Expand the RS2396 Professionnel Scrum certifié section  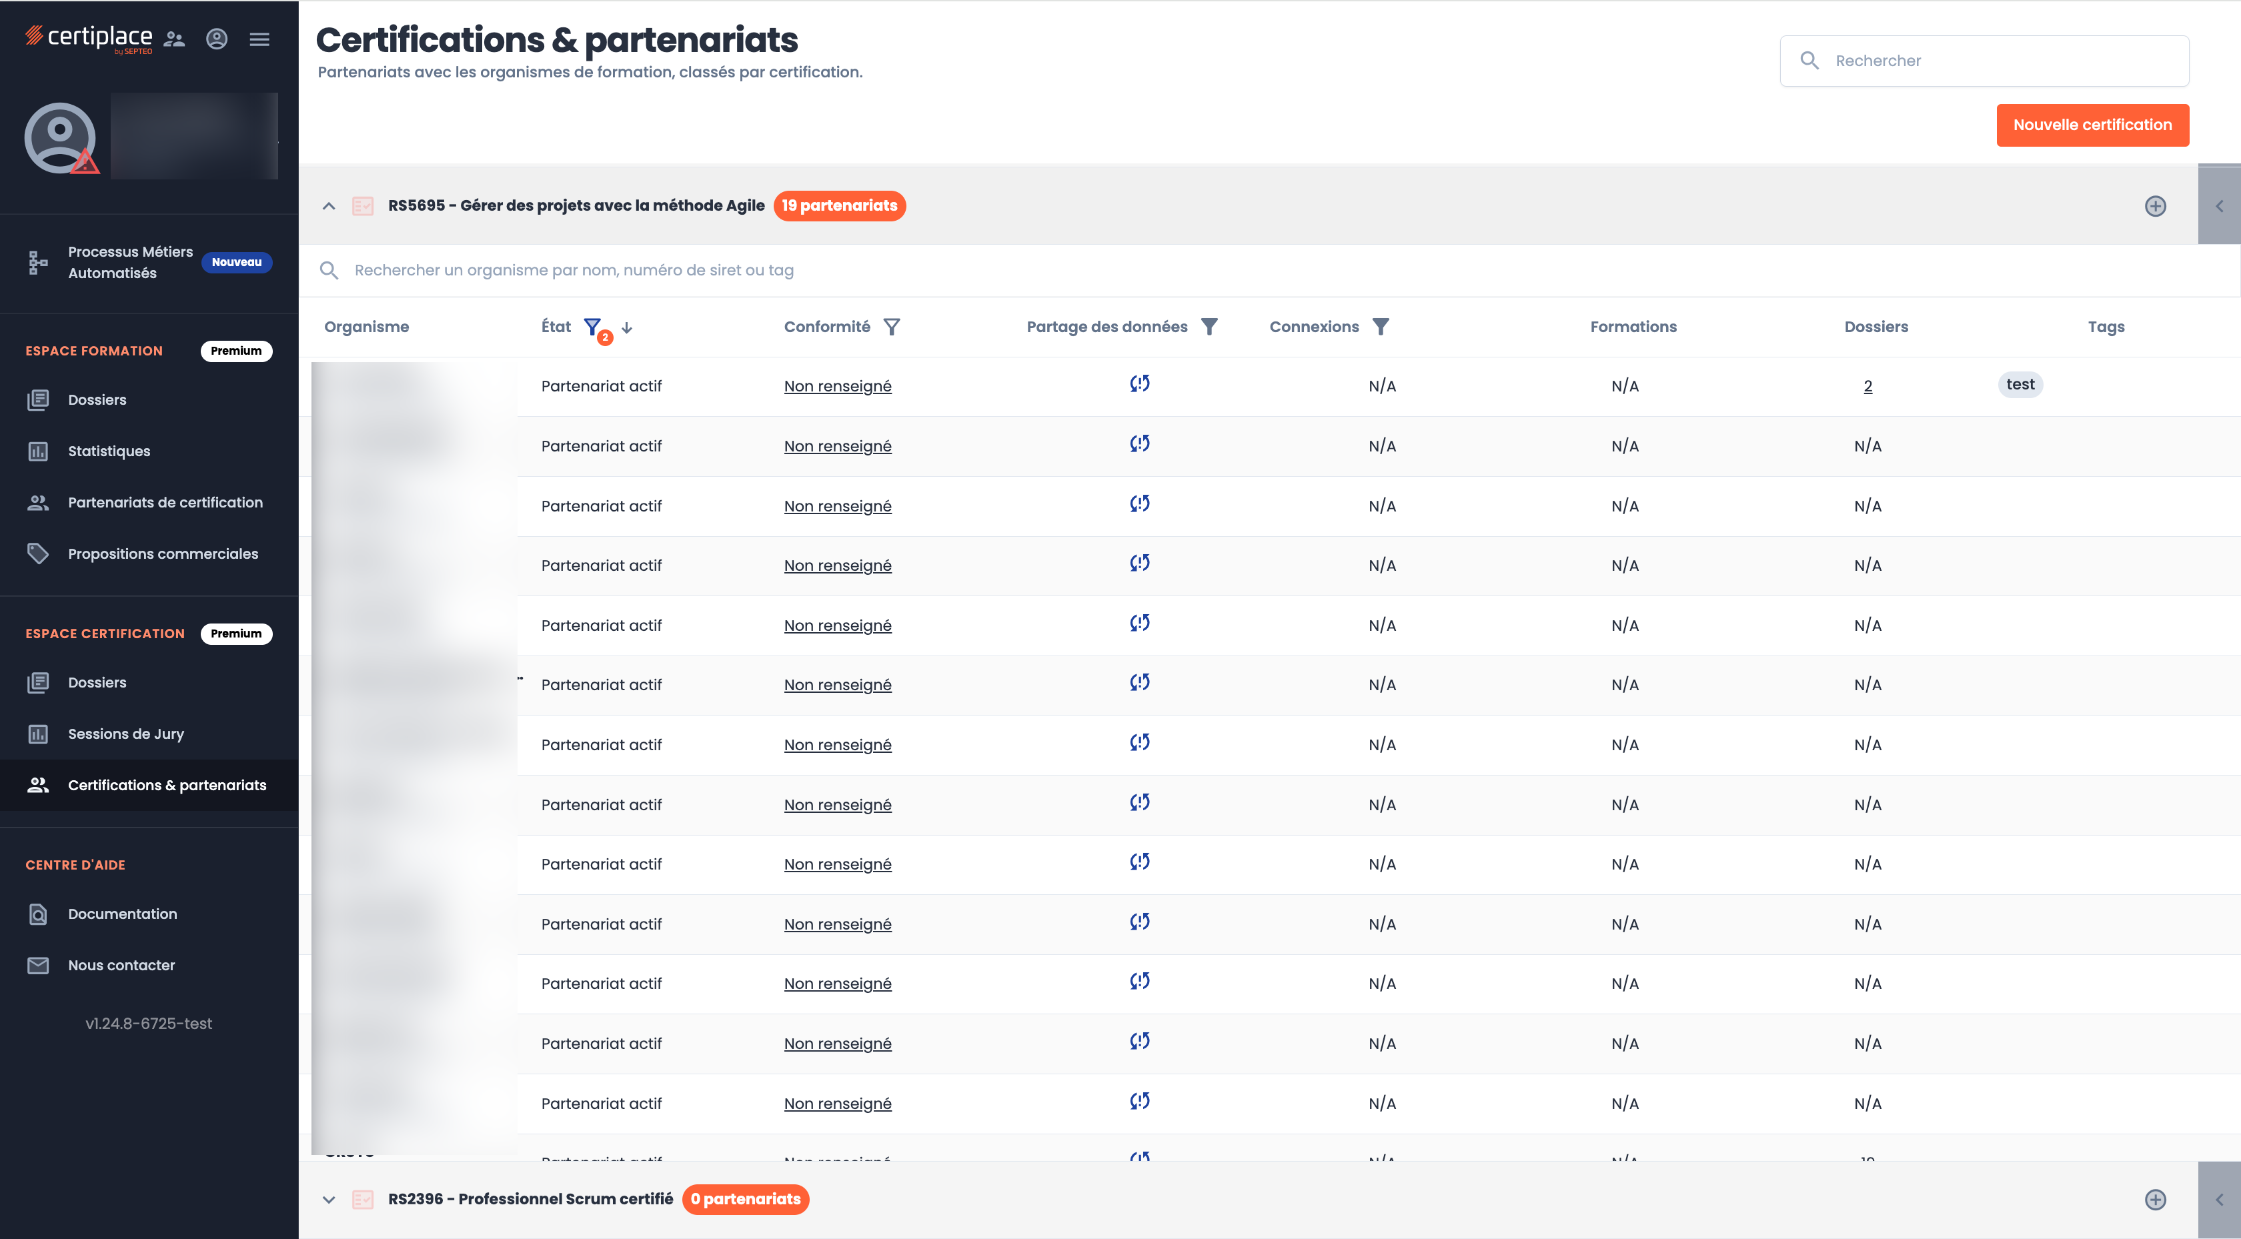(x=329, y=1199)
